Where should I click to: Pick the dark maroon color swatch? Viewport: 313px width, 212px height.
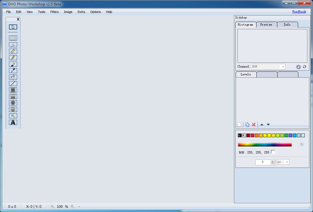tap(248, 135)
